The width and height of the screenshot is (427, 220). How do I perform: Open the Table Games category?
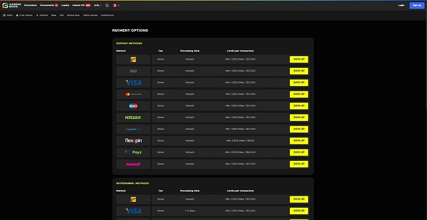coord(90,15)
